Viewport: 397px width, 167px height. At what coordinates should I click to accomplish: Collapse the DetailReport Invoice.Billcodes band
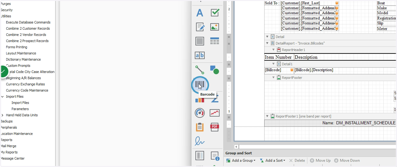click(x=267, y=43)
